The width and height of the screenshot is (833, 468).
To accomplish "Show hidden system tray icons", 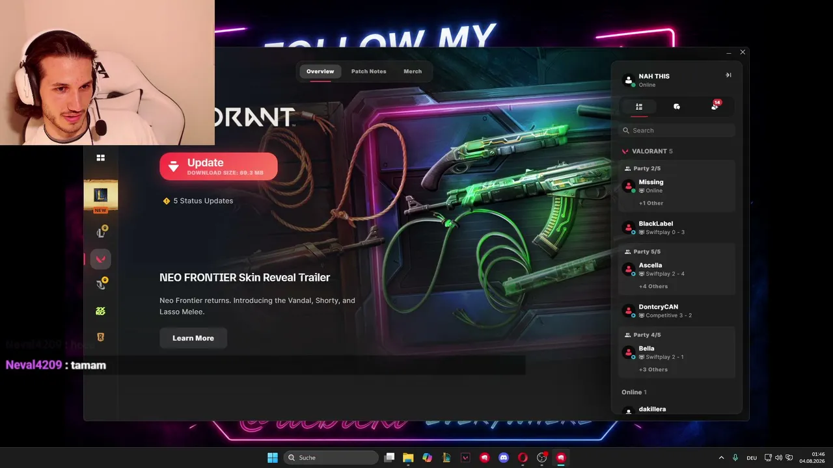I will (x=721, y=458).
